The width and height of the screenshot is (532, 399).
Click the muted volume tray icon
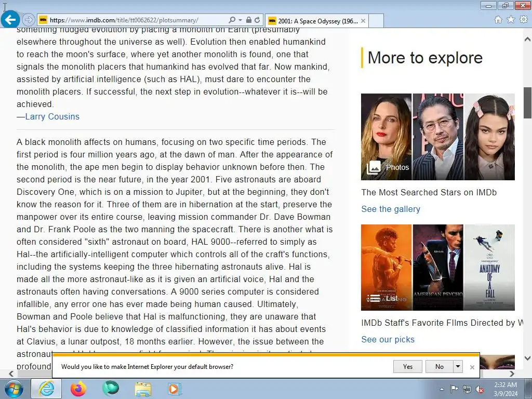point(480,389)
